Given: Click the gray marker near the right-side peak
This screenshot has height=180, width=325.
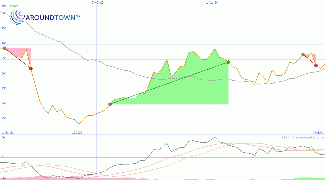Looking at the screenshot, I should coord(303,54).
